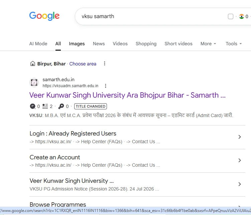Image resolution: width=251 pixels, height=215 pixels.
Task: Switch to AI Mode tab
Action: click(38, 44)
